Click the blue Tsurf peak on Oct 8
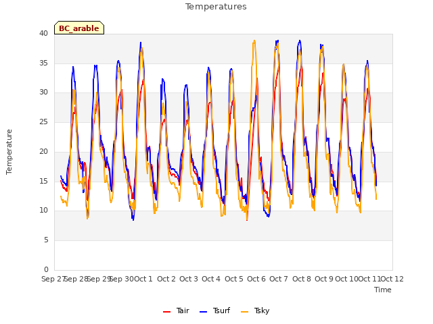The width and height of the screenshot is (433, 324). pos(300,40)
